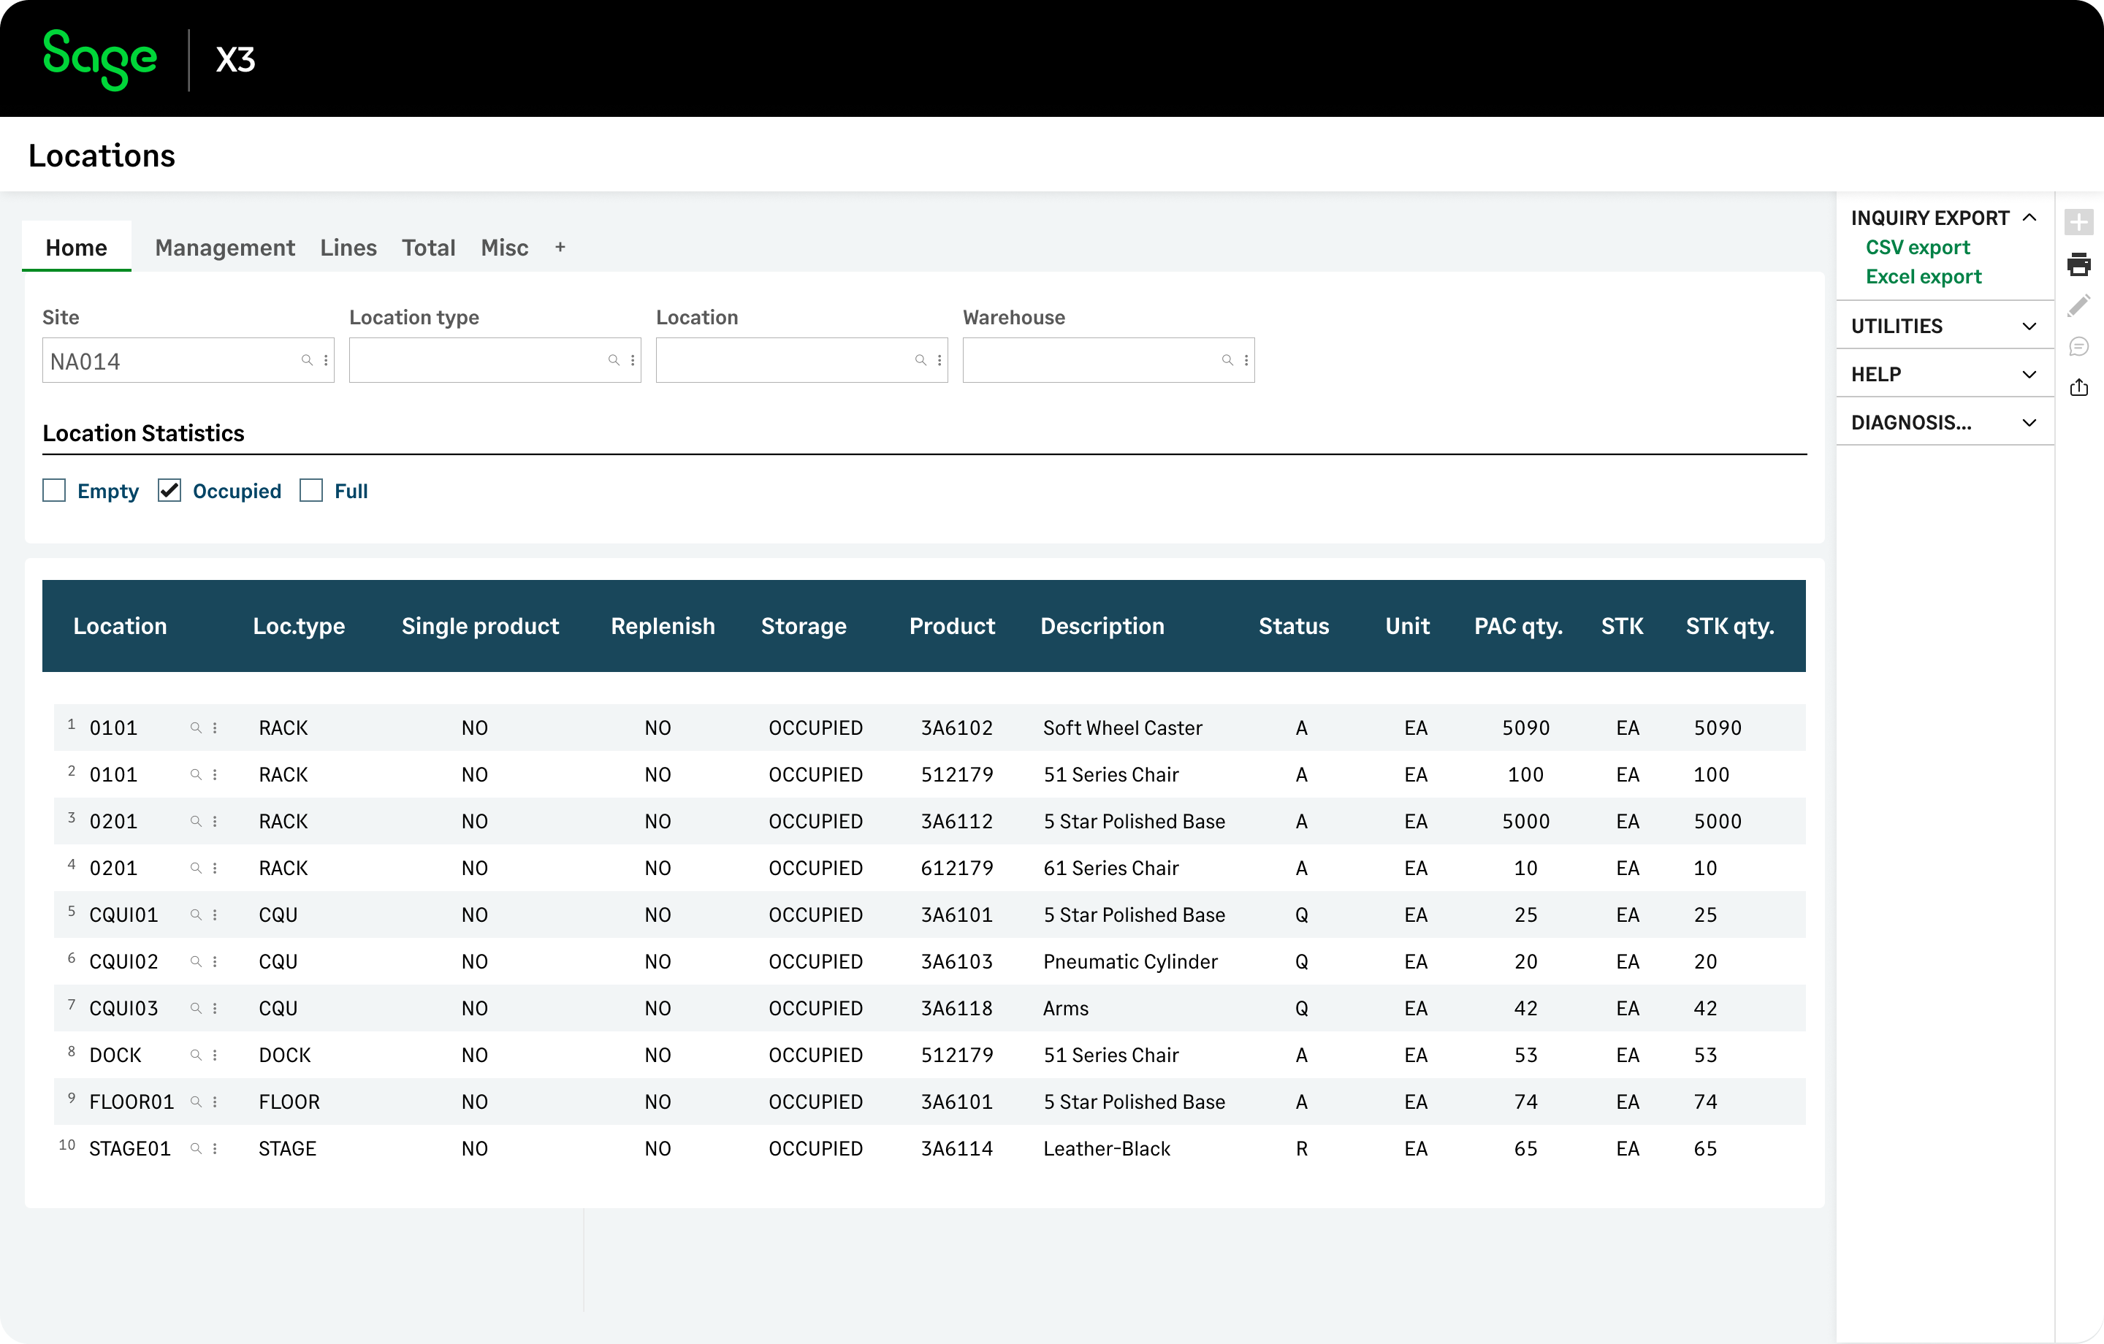
Task: Click the STK qty. column header
Action: 1729,626
